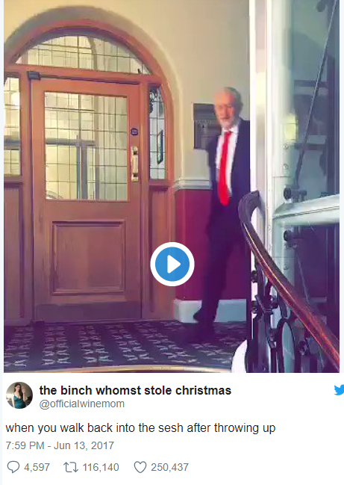Open display name 'the binch whomst stole christmas'

(x=135, y=390)
